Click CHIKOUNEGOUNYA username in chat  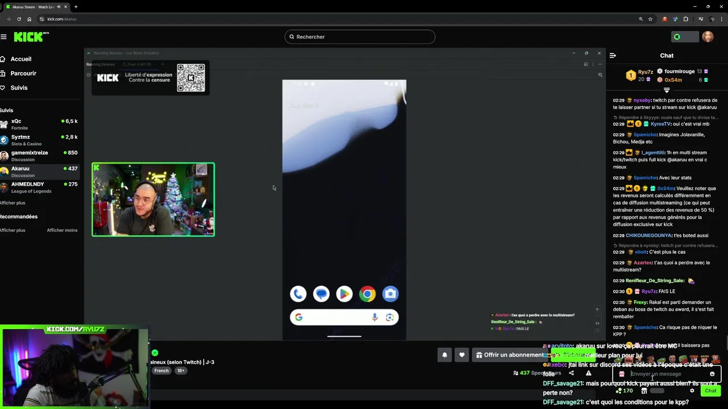pos(648,236)
